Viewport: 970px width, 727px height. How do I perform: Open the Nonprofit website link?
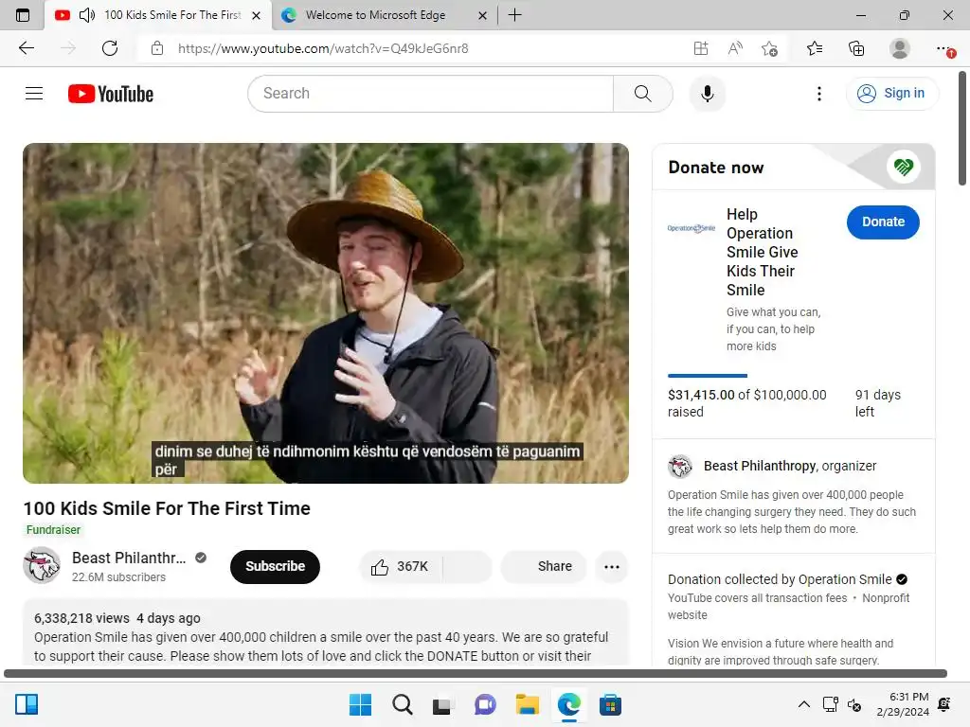(x=789, y=607)
